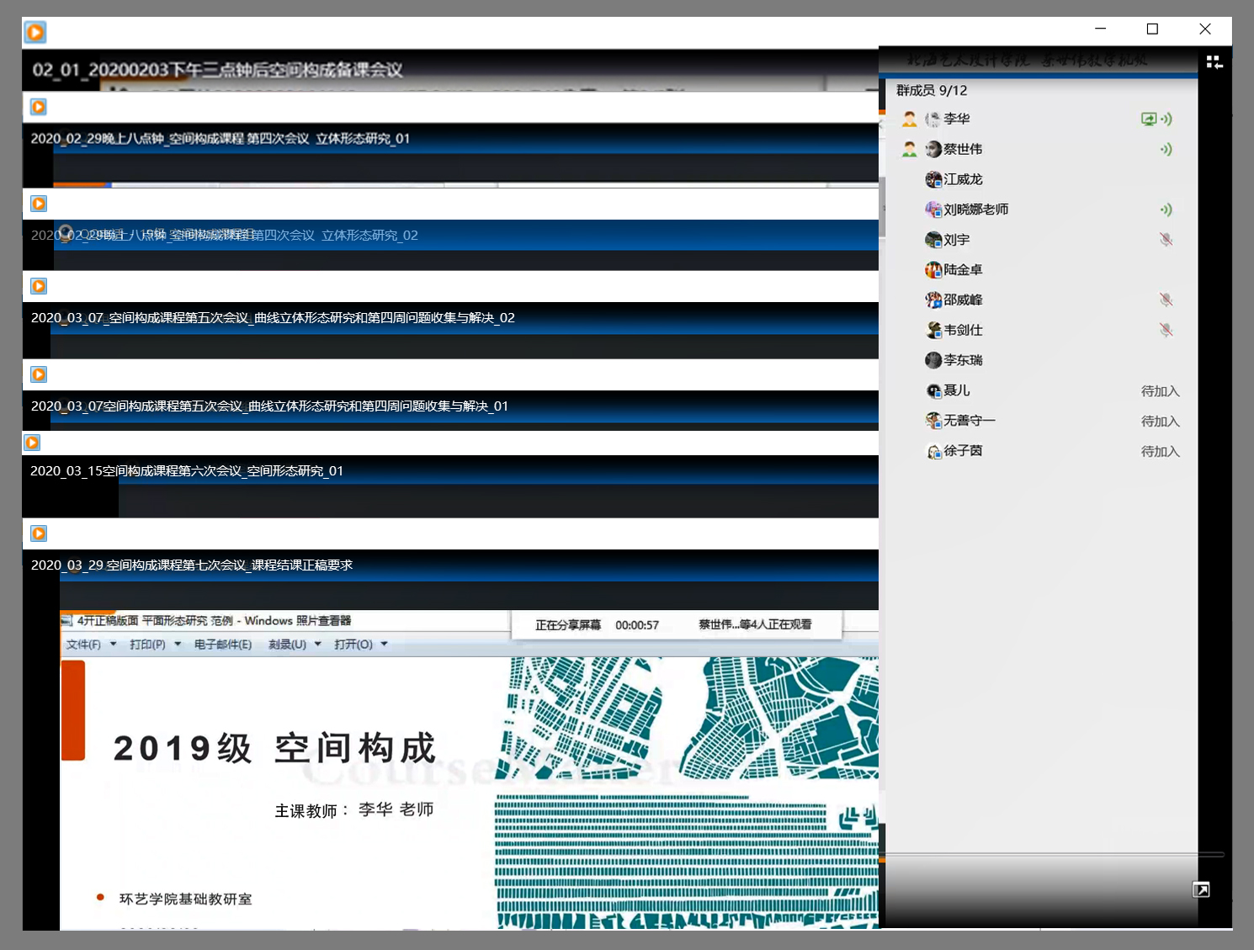Open video 2020_03_15空间构成课程第六次会议_空间形态研究_01
Viewport: 1254px width, 950px height.
coord(187,471)
